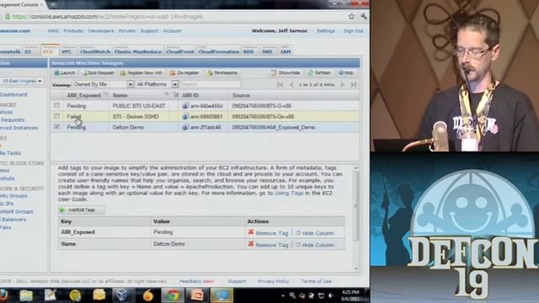The image size is (539, 303).
Task: Switch to the CloudWatch tab
Action: coord(95,50)
